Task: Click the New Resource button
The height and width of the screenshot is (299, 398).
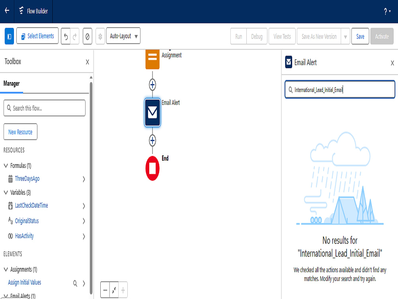Action: (x=20, y=132)
